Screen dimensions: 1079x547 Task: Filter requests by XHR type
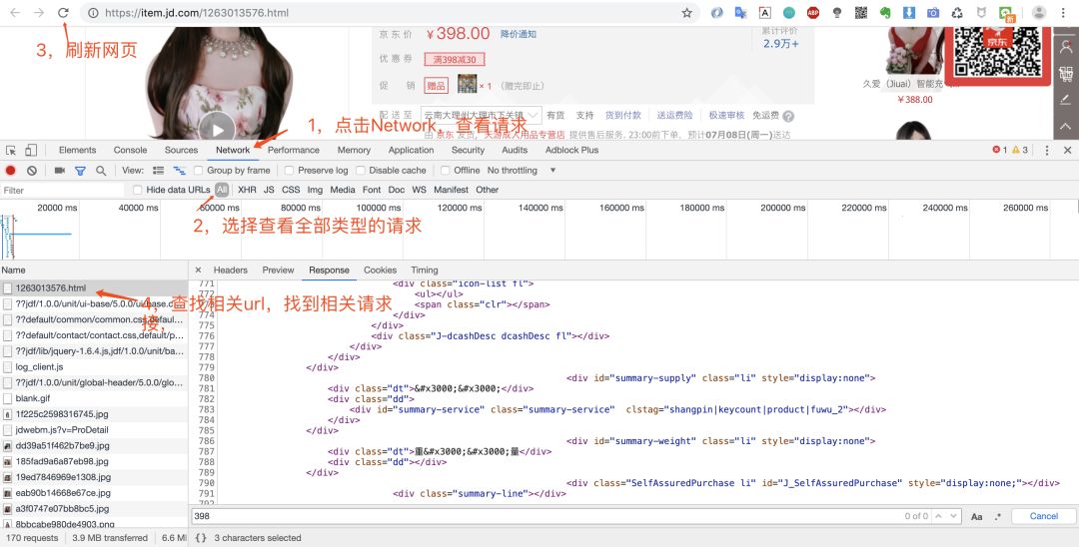(247, 190)
